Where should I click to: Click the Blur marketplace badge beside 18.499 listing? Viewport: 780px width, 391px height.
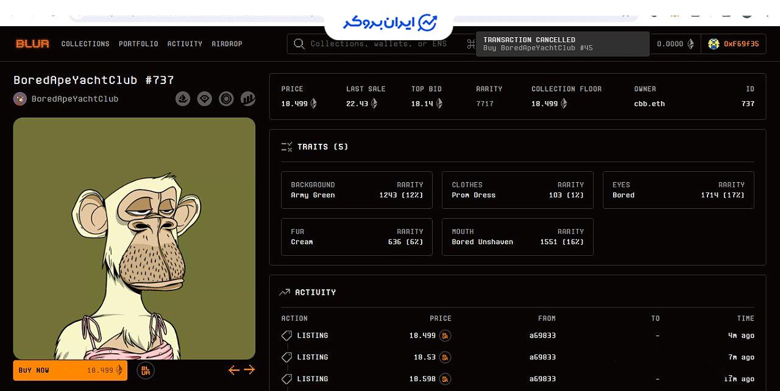445,336
